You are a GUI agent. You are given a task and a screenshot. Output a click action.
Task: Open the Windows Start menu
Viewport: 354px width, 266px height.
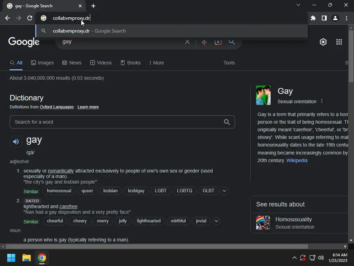tap(11, 258)
